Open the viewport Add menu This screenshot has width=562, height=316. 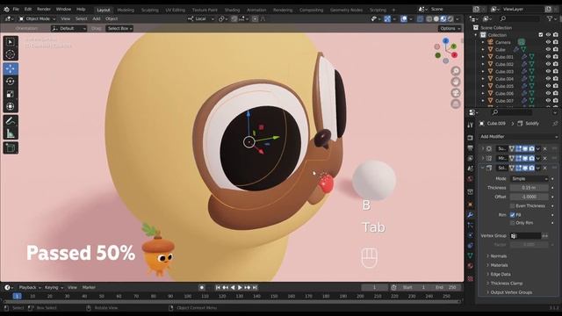coord(97,18)
